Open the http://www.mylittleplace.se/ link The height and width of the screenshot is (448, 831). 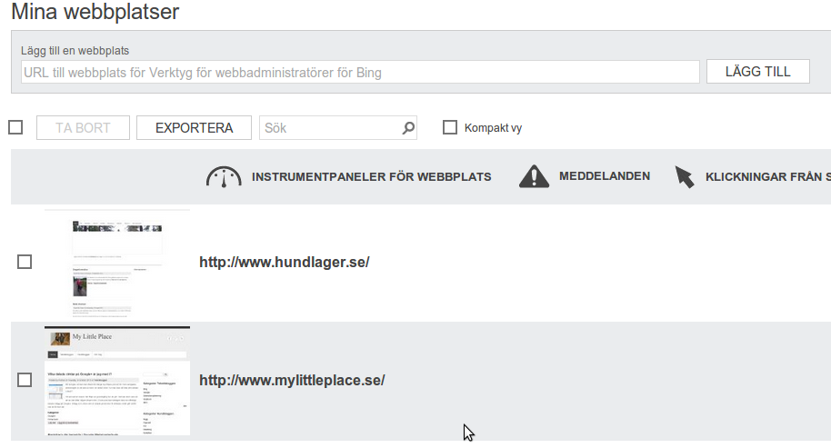(292, 381)
